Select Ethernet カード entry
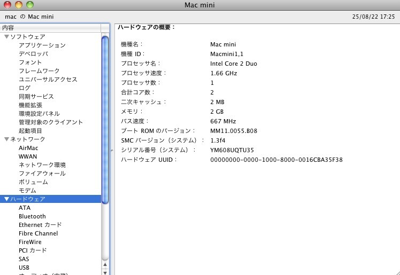Image resolution: width=400 pixels, height=275 pixels. [x=40, y=225]
